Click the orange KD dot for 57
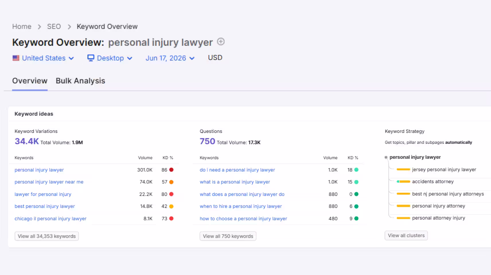491x275 pixels. (171, 182)
